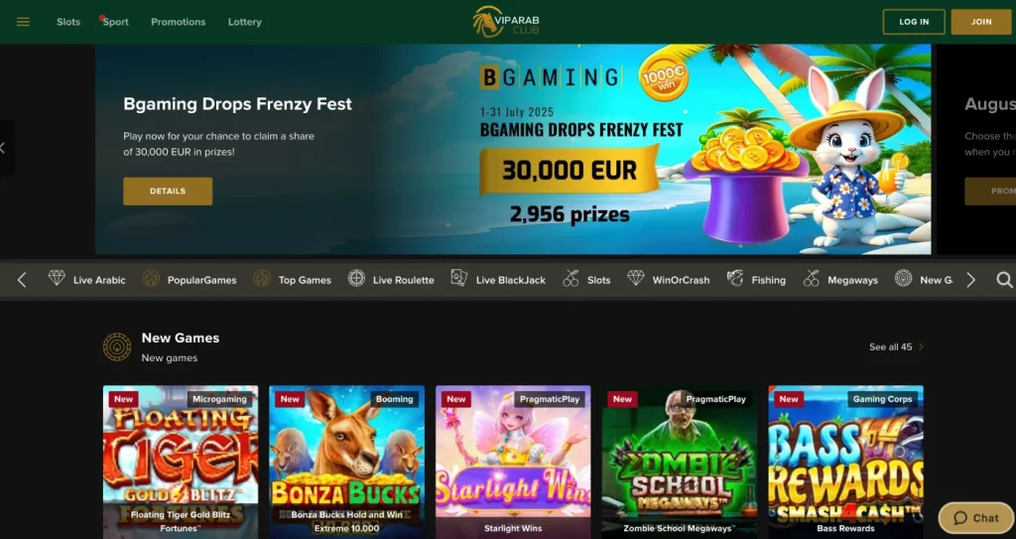Open the Promotions menu item
This screenshot has width=1016, height=539.
(x=179, y=22)
